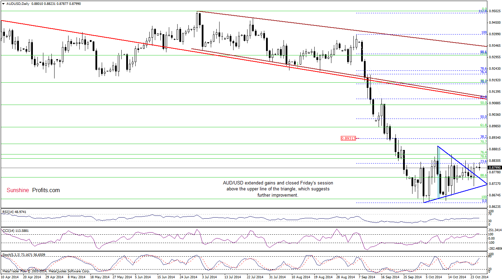This screenshot has height=280, width=502.
Task: Click the 0.90360 price axis label
Action: [x=495, y=115]
